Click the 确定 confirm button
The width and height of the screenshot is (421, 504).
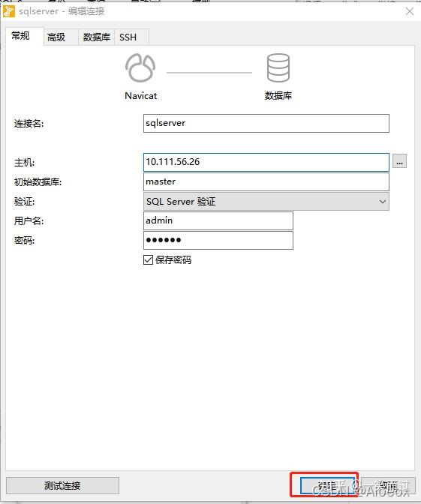tap(327, 485)
